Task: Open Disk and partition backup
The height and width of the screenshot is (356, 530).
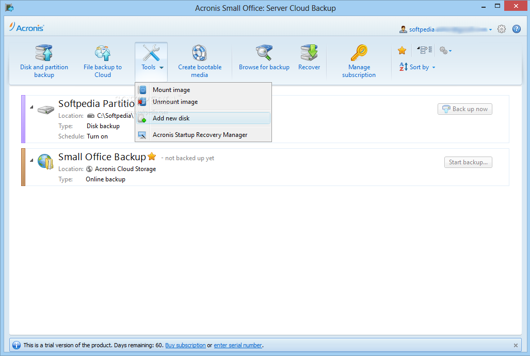Action: coord(44,61)
